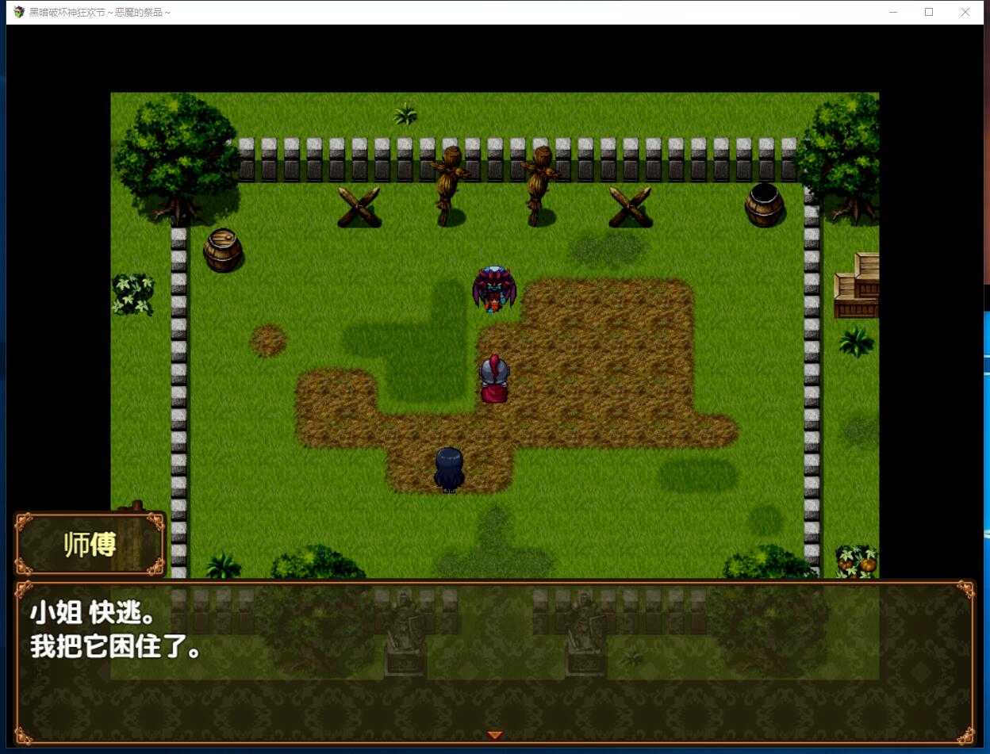Click the small round dirt patch

click(x=268, y=341)
